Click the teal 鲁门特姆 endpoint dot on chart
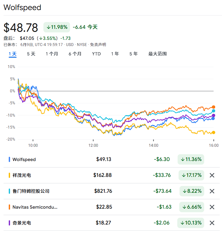 coord(214,111)
